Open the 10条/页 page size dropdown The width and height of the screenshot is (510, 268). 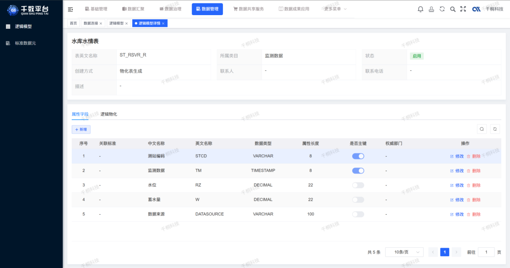[x=404, y=252]
